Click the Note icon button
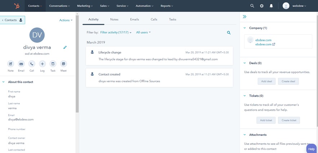318x153 pixels. [11, 64]
